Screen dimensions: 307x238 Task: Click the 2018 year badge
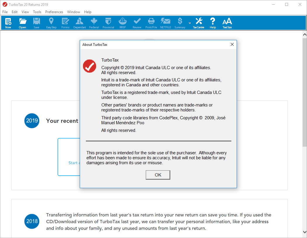pos(32,221)
